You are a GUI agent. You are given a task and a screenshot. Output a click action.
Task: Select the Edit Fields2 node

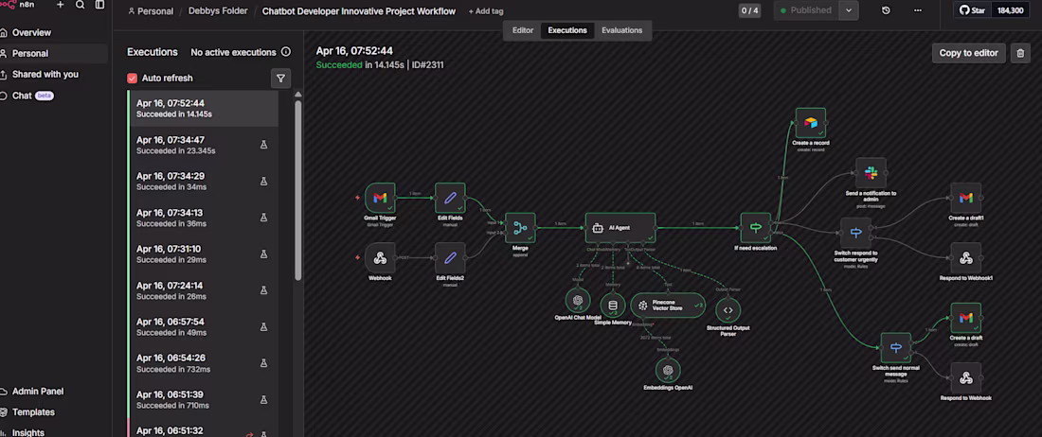pos(450,257)
